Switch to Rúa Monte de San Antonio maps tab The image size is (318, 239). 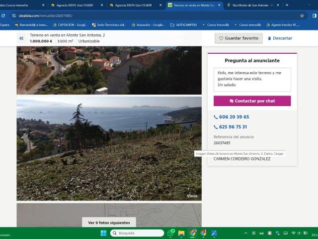point(253,5)
